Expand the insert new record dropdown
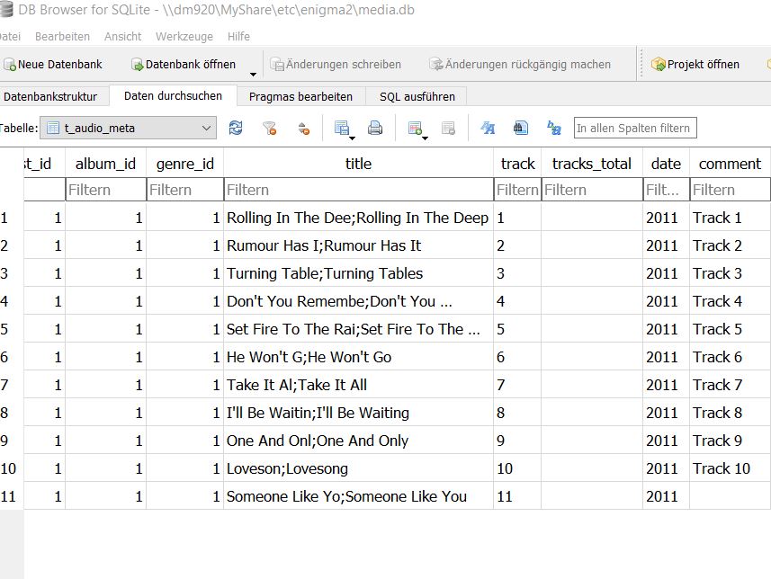The width and height of the screenshot is (771, 579). [x=425, y=138]
